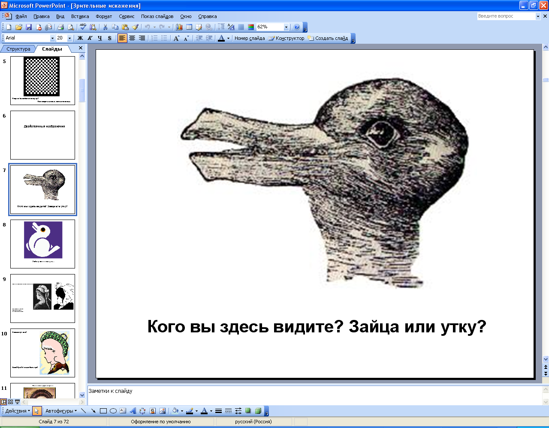Expand the Автофигуры shapes menu

[x=61, y=411]
